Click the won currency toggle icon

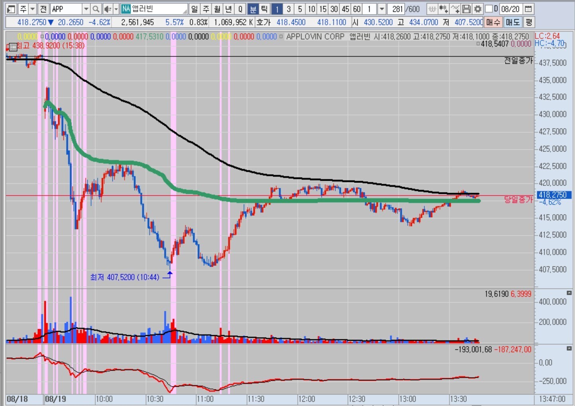click(432, 9)
